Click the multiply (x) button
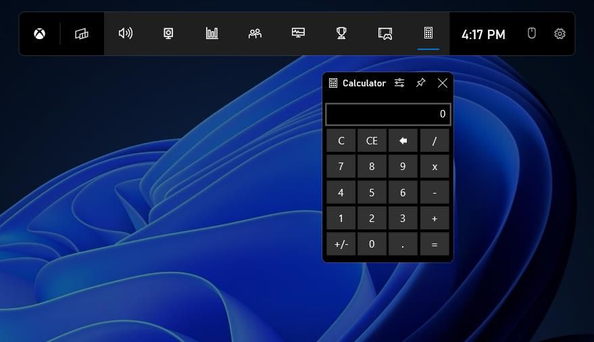This screenshot has width=594, height=342. click(435, 167)
